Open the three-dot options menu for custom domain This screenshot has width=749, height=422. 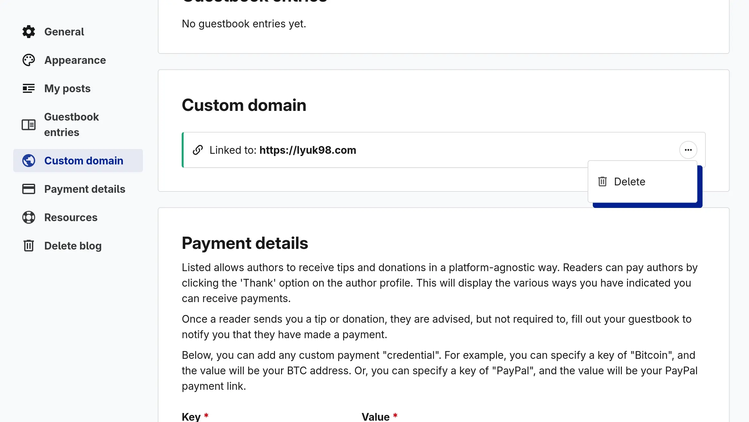688,150
